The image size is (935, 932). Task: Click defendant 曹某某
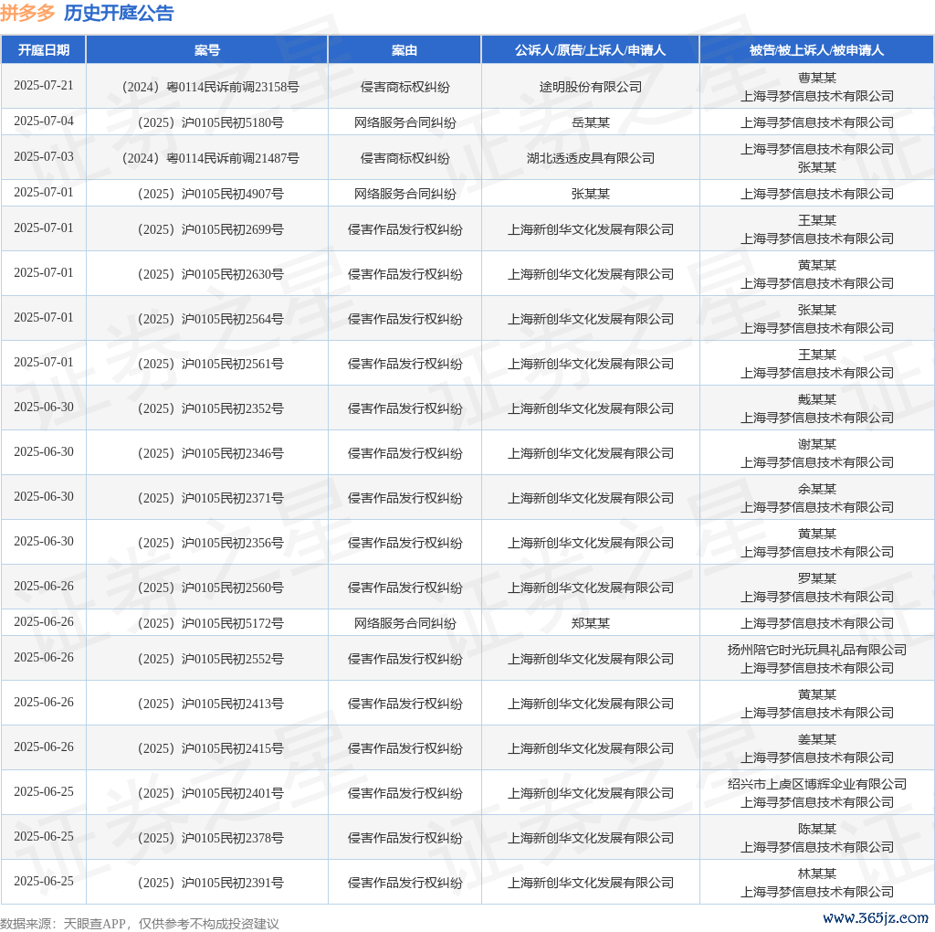(817, 79)
